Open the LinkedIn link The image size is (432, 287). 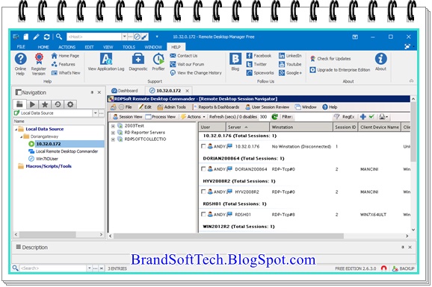coord(290,56)
